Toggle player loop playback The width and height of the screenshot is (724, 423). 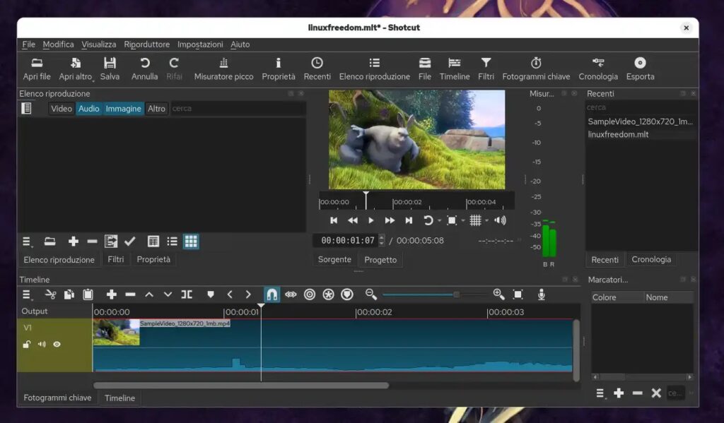428,220
